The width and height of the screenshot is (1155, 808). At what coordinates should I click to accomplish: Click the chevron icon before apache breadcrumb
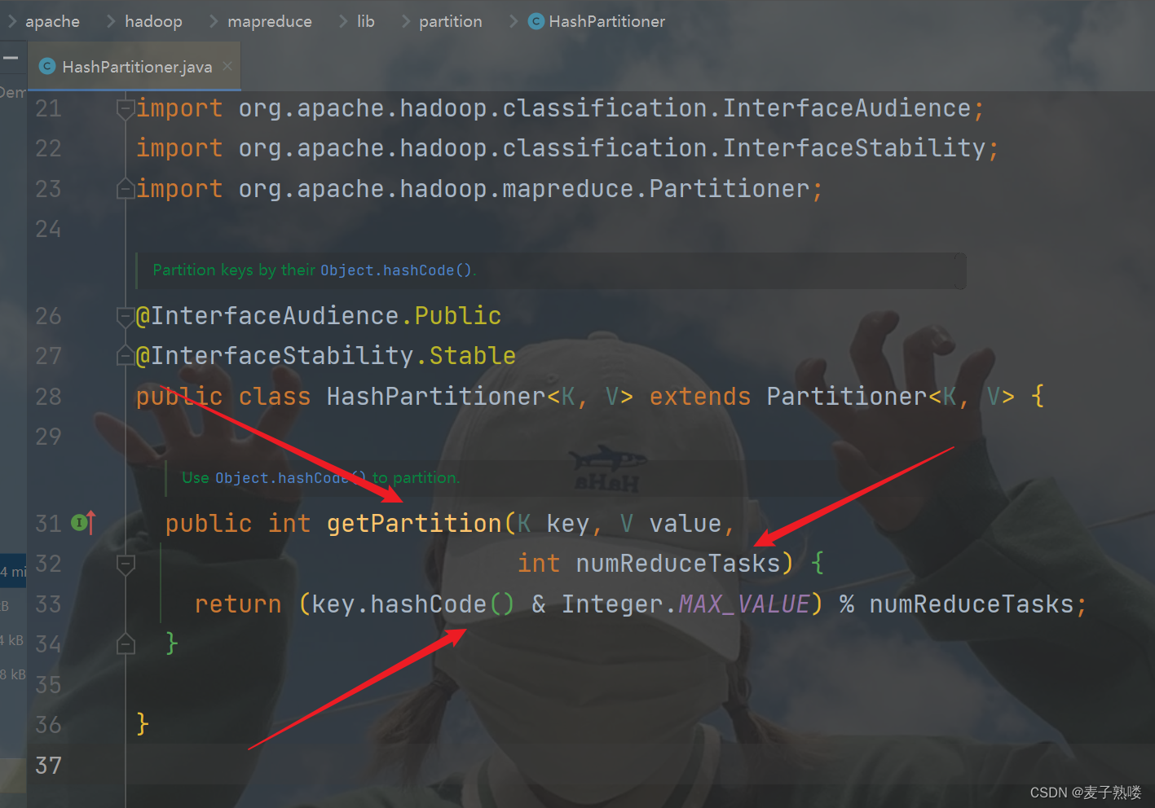coord(13,21)
